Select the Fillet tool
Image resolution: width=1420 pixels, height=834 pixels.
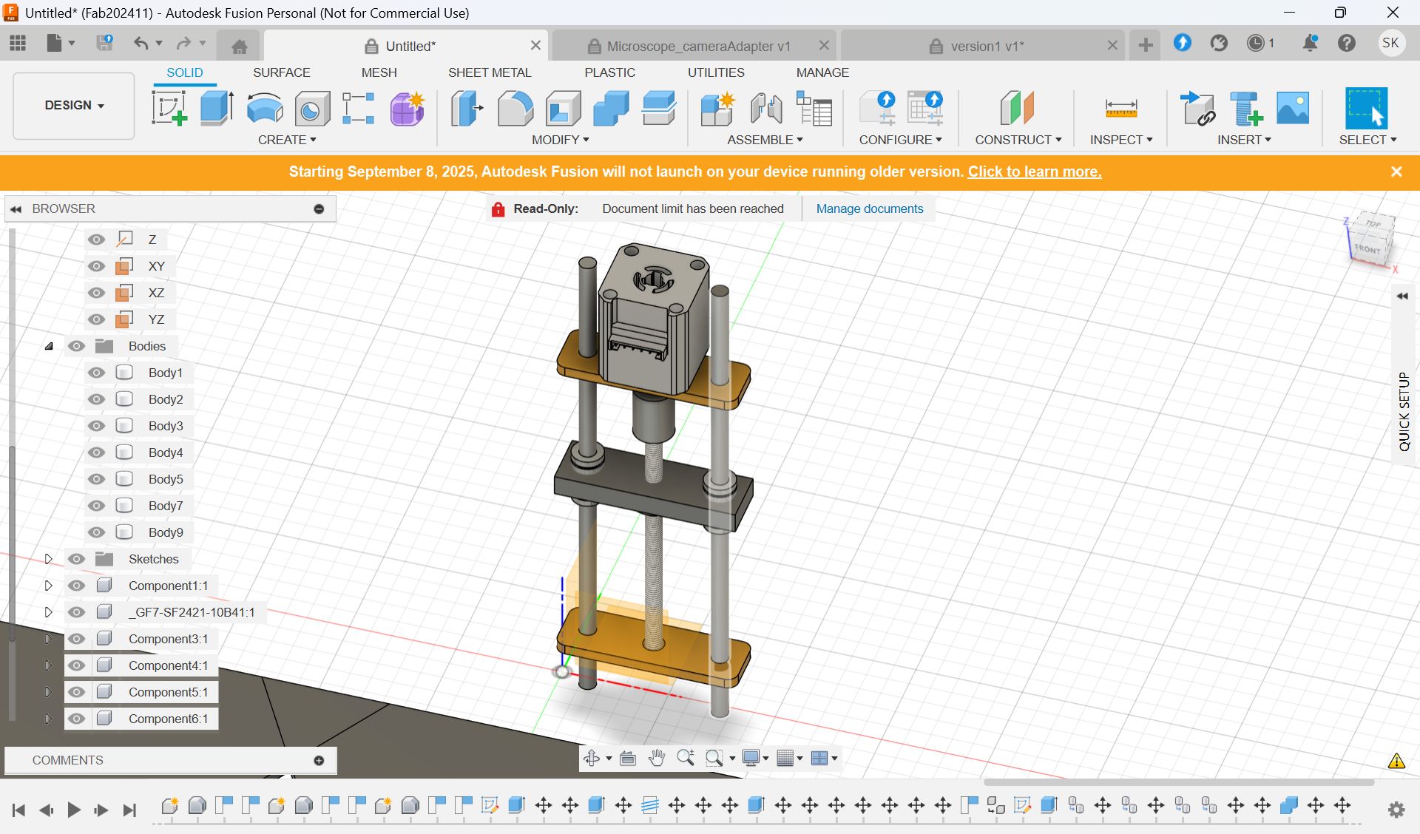pos(515,108)
